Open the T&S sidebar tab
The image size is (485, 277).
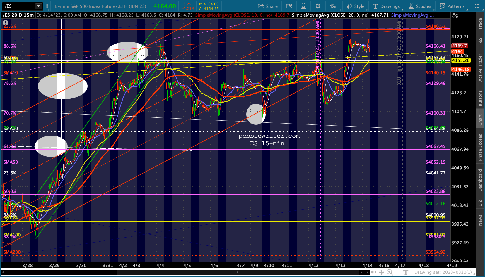[x=480, y=41]
